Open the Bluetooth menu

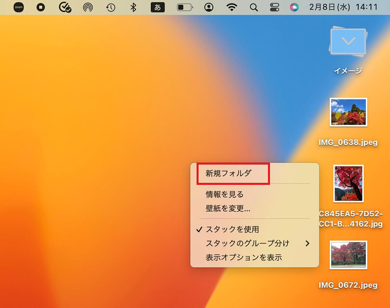click(x=133, y=7)
